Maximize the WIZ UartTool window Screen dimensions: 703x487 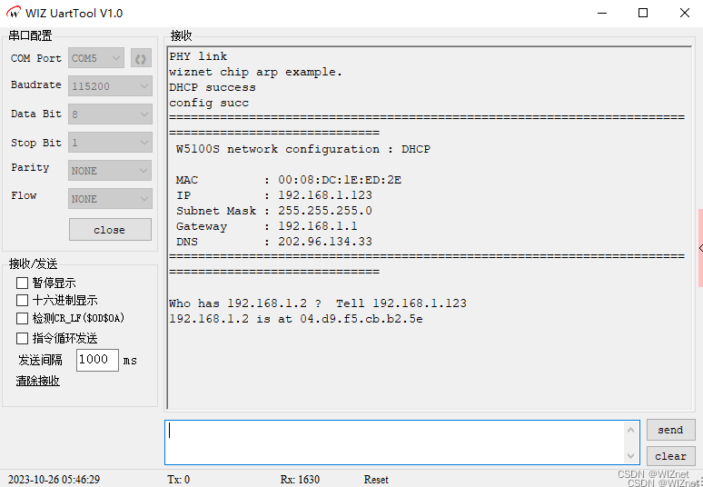pyautogui.click(x=643, y=13)
